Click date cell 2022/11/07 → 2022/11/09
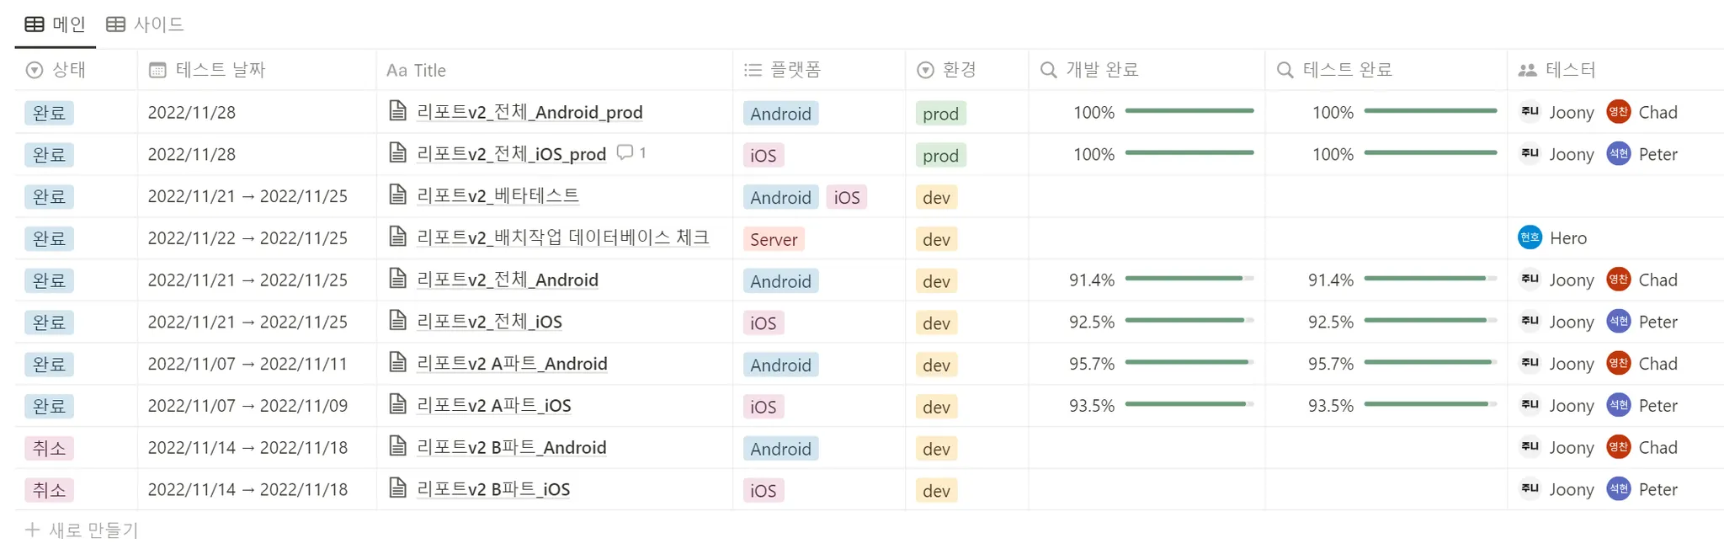Viewport: 1724px width, 549px height. (247, 405)
